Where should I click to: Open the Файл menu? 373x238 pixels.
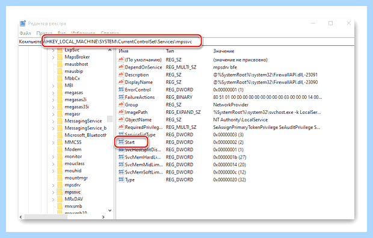(x=25, y=33)
